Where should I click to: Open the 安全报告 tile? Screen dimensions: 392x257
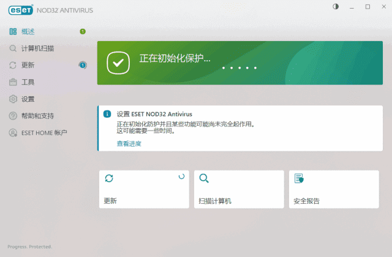click(334, 190)
